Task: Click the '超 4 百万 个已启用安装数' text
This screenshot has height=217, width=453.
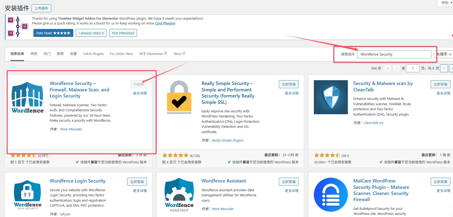Action: [x=182, y=162]
